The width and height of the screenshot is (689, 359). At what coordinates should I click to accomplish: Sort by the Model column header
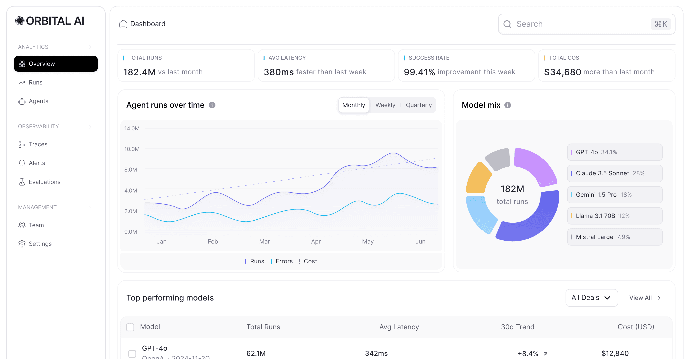150,327
